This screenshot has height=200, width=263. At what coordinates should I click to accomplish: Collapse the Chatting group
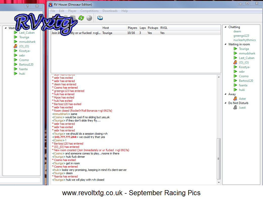(226, 27)
